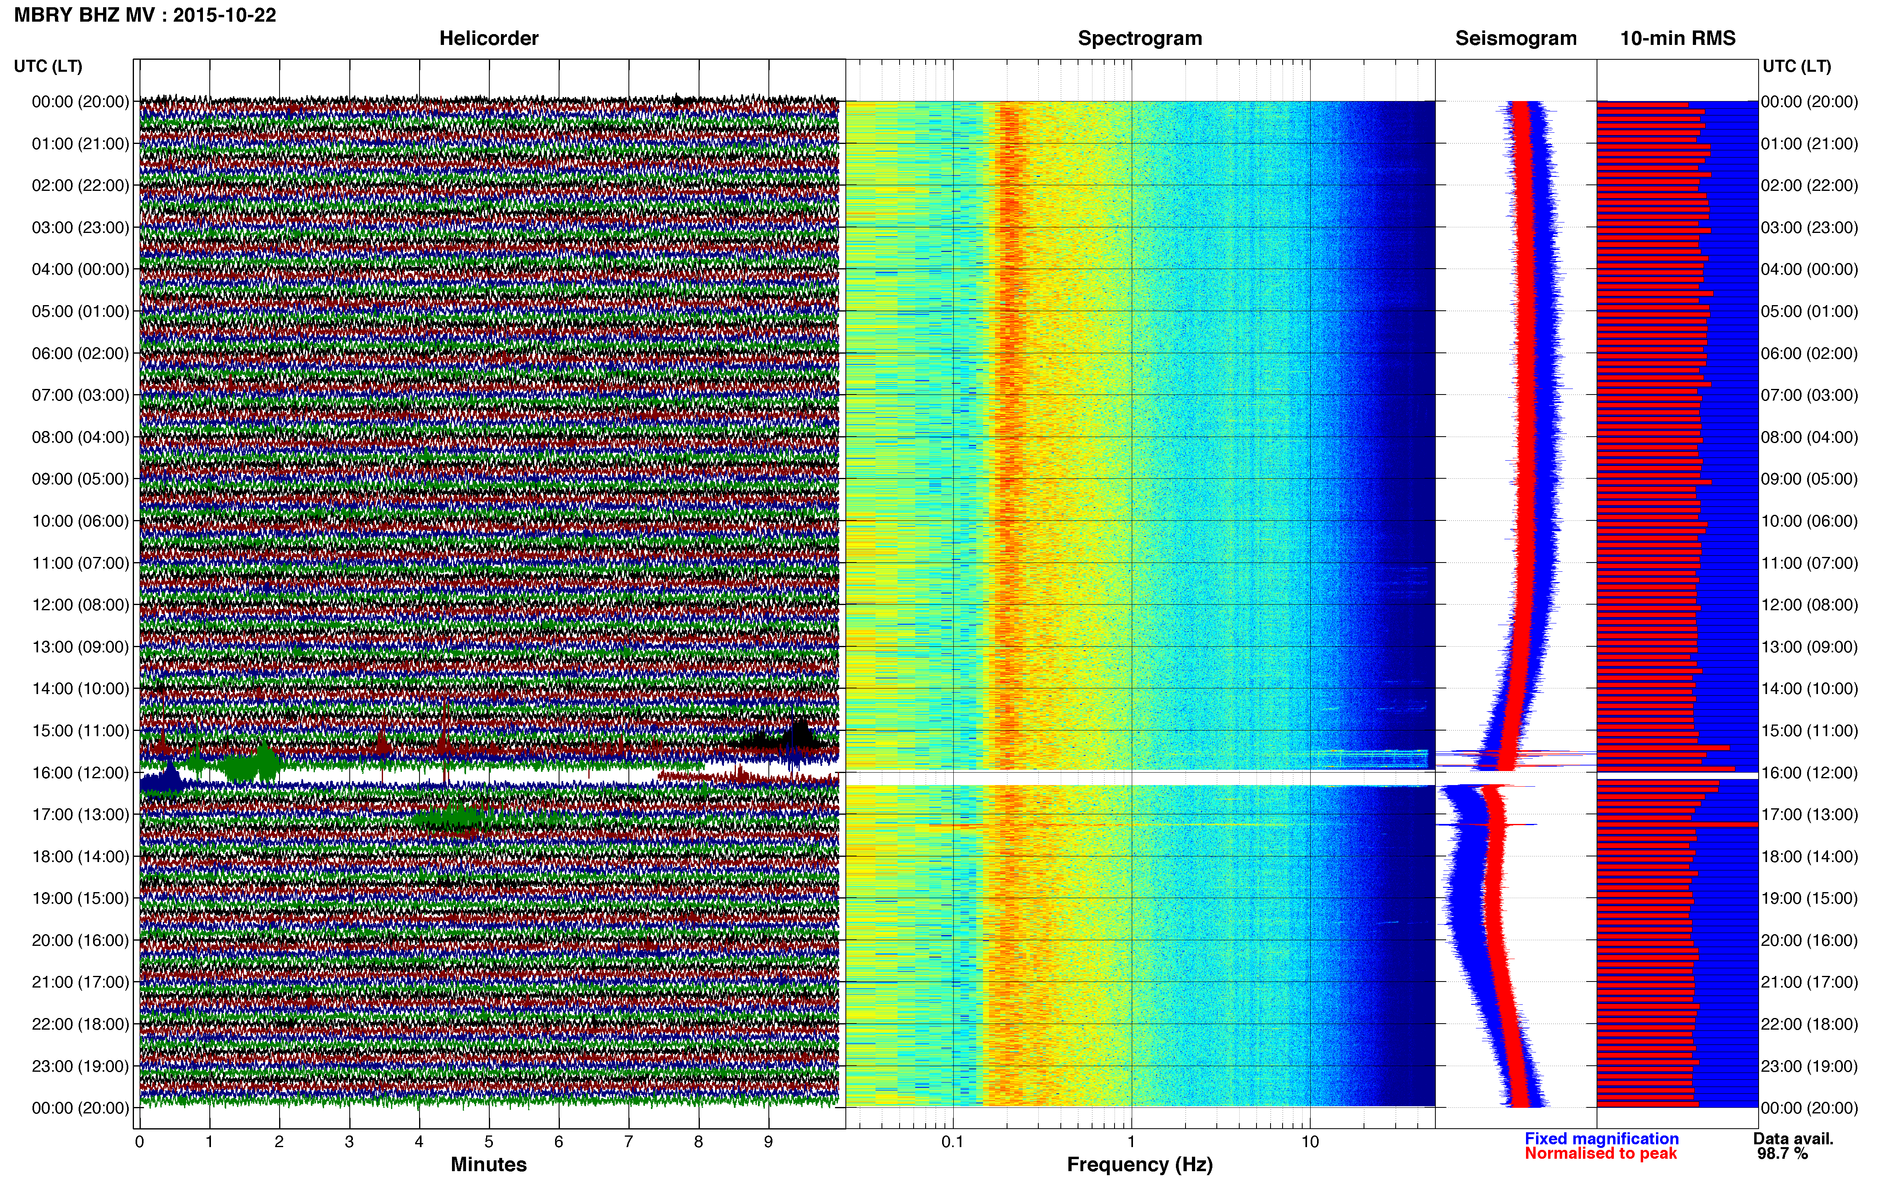Click the "10-min RMS" panel heading

tap(1678, 38)
